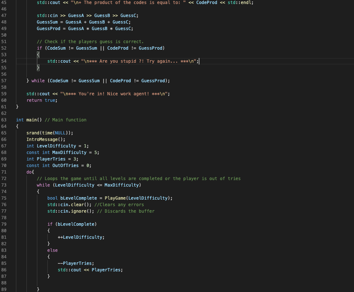Click line number 64 in the gutter
354x292 pixels.
(4, 126)
